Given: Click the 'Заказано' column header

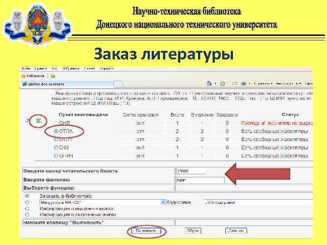Looking at the screenshot, I should click(x=227, y=115).
